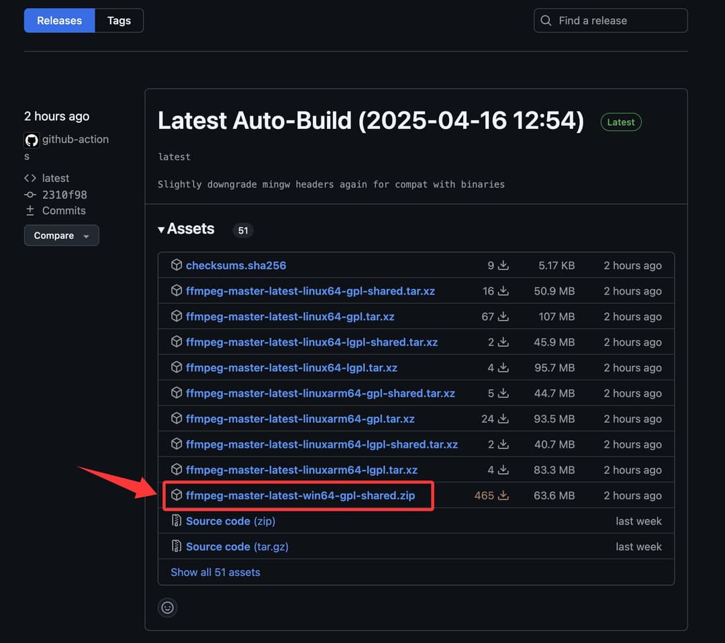The height and width of the screenshot is (643, 725).
Task: Open commit 2310f98
Action: pos(64,195)
